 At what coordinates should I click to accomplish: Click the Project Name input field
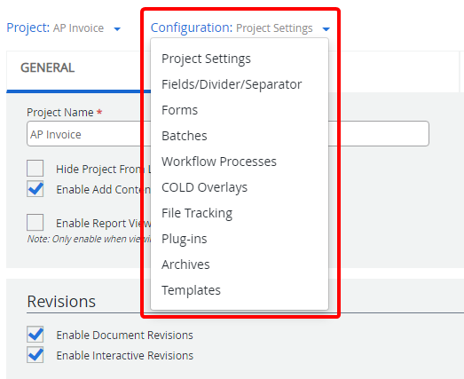click(228, 133)
